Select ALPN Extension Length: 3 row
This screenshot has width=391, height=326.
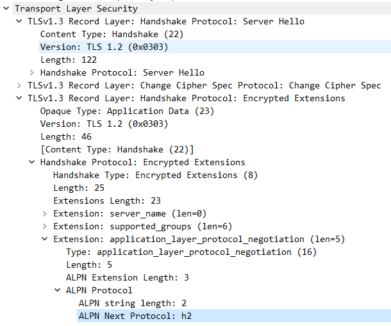(128, 278)
